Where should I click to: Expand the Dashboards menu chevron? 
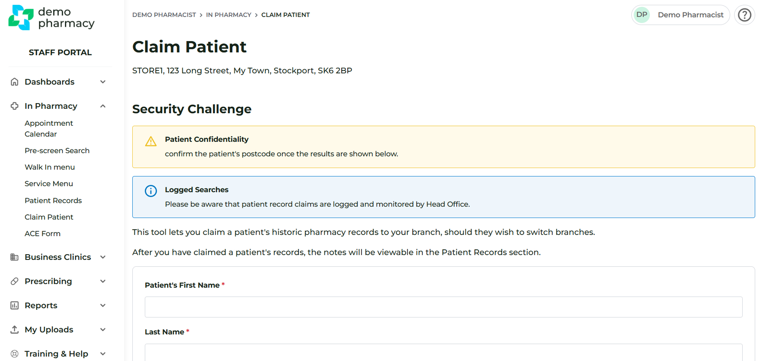coord(103,82)
